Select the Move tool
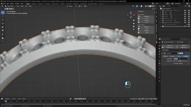 3,20
